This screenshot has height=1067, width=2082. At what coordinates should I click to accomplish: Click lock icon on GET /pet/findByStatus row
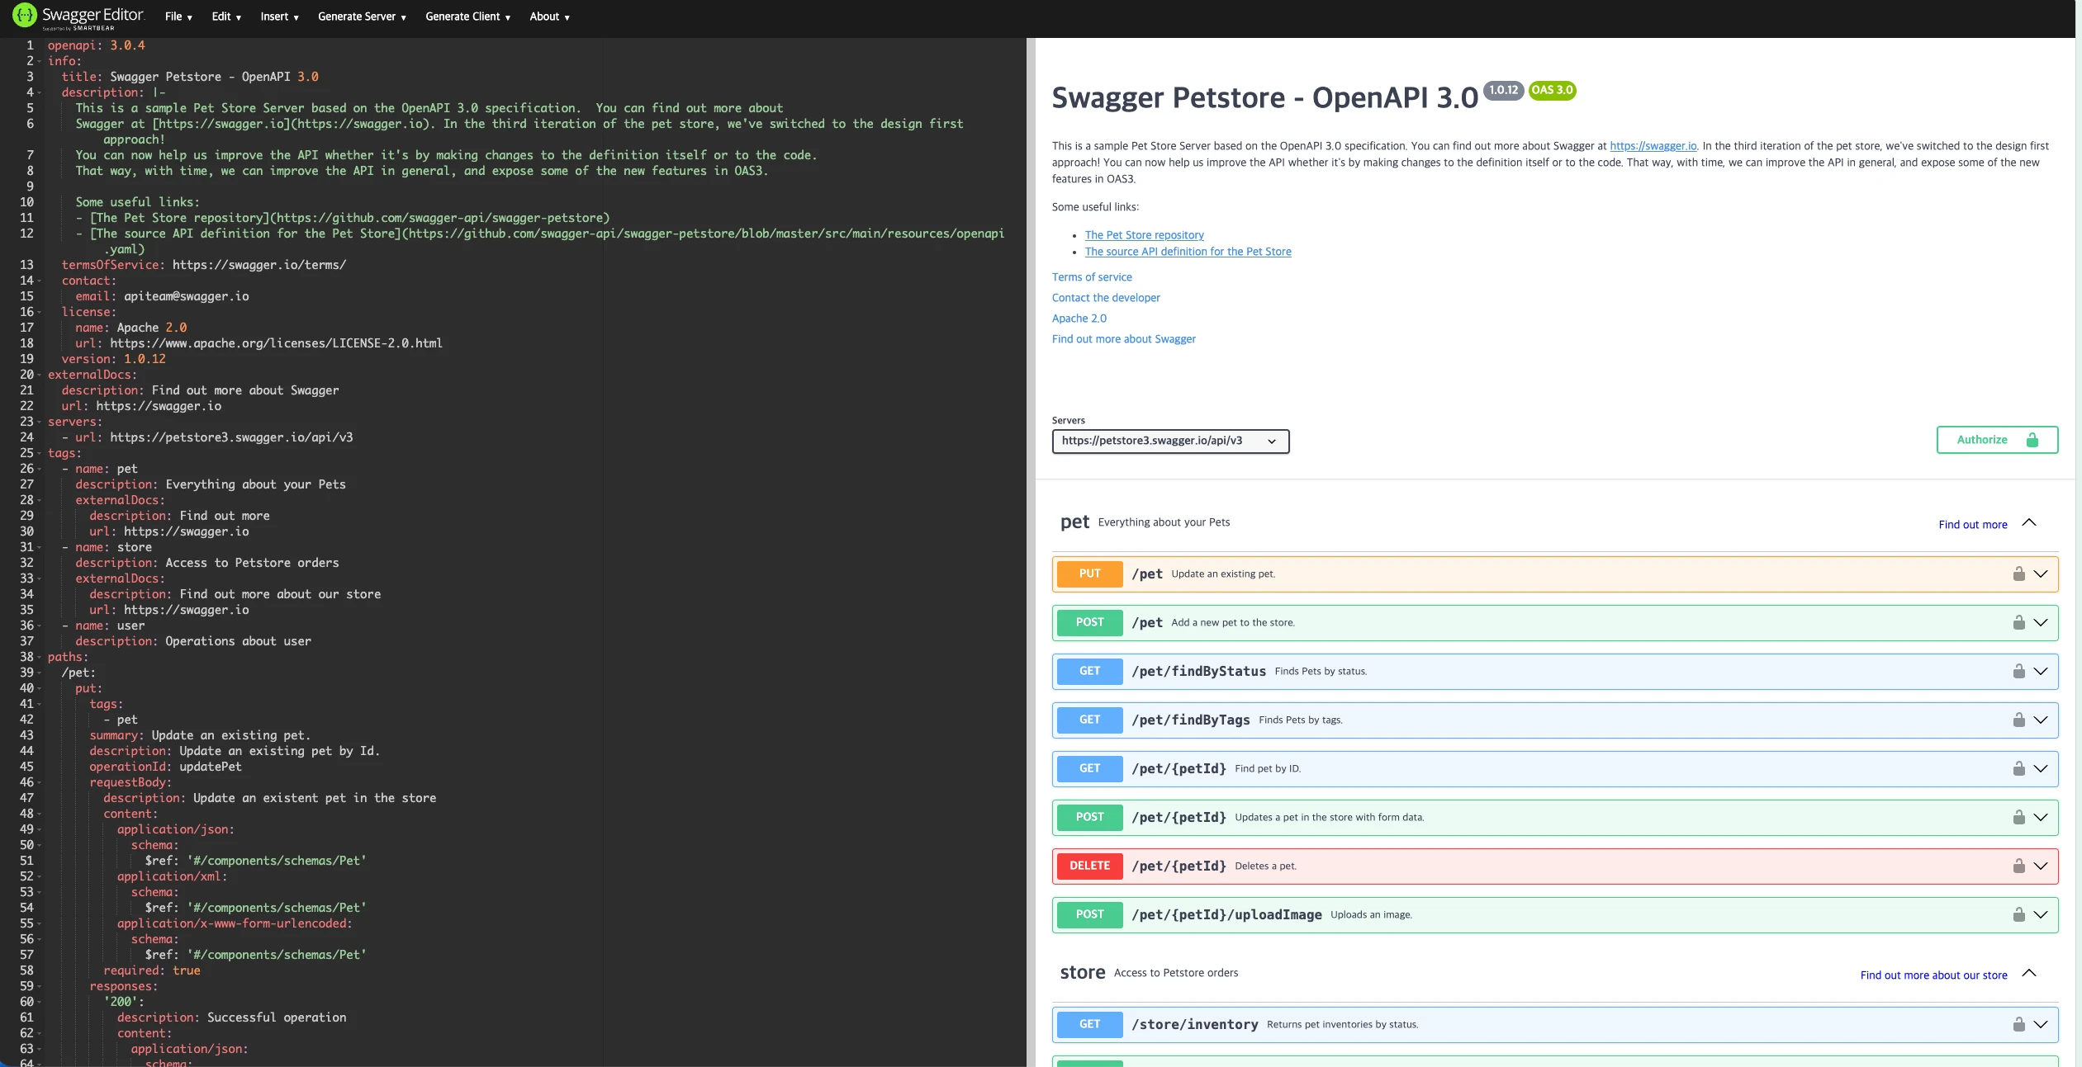pos(2018,672)
